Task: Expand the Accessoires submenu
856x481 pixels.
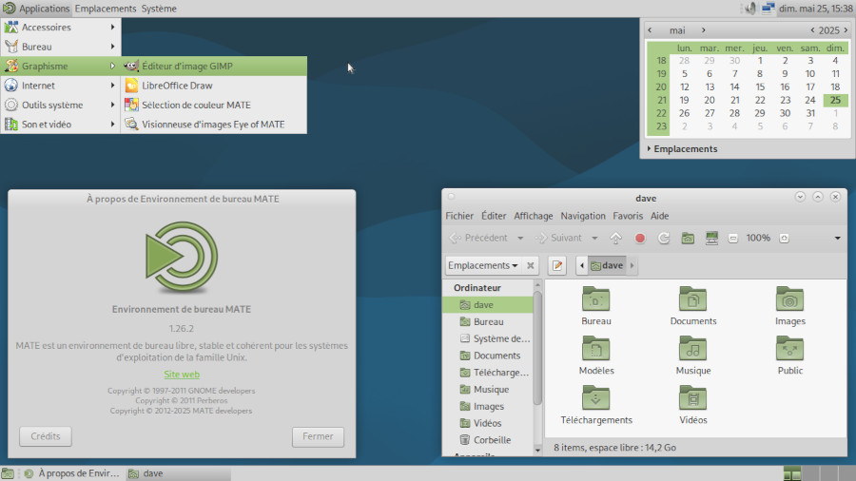Action: click(x=61, y=28)
